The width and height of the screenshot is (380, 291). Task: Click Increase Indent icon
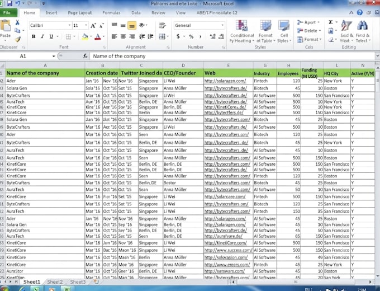(150, 36)
